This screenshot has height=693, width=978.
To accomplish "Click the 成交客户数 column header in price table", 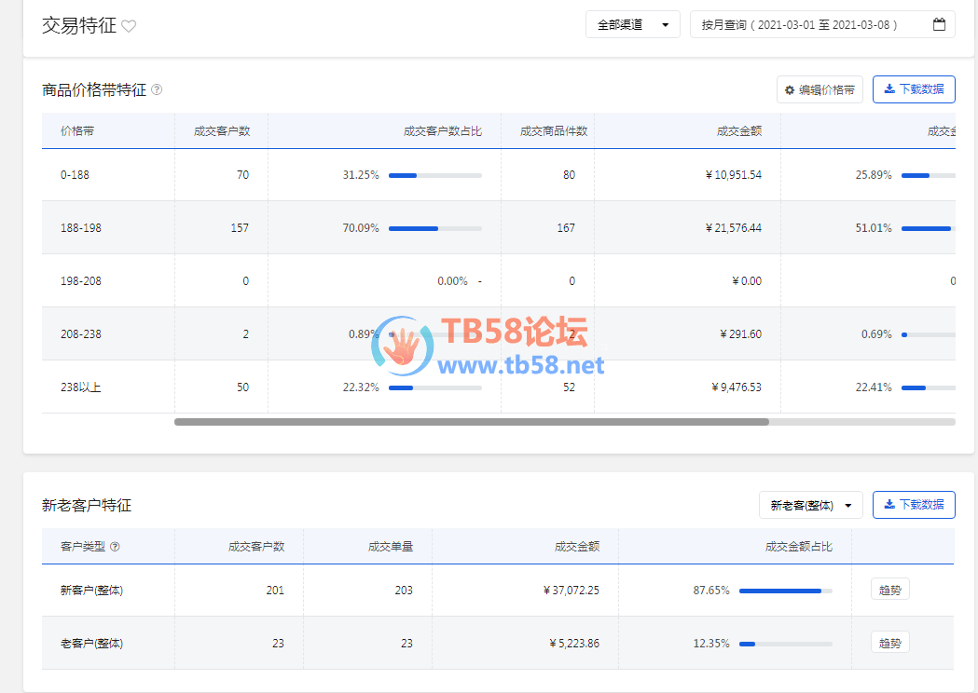I will pyautogui.click(x=221, y=131).
